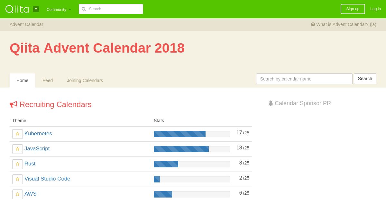
Task: Open the Kubernetes calendar link
Action: [38, 134]
